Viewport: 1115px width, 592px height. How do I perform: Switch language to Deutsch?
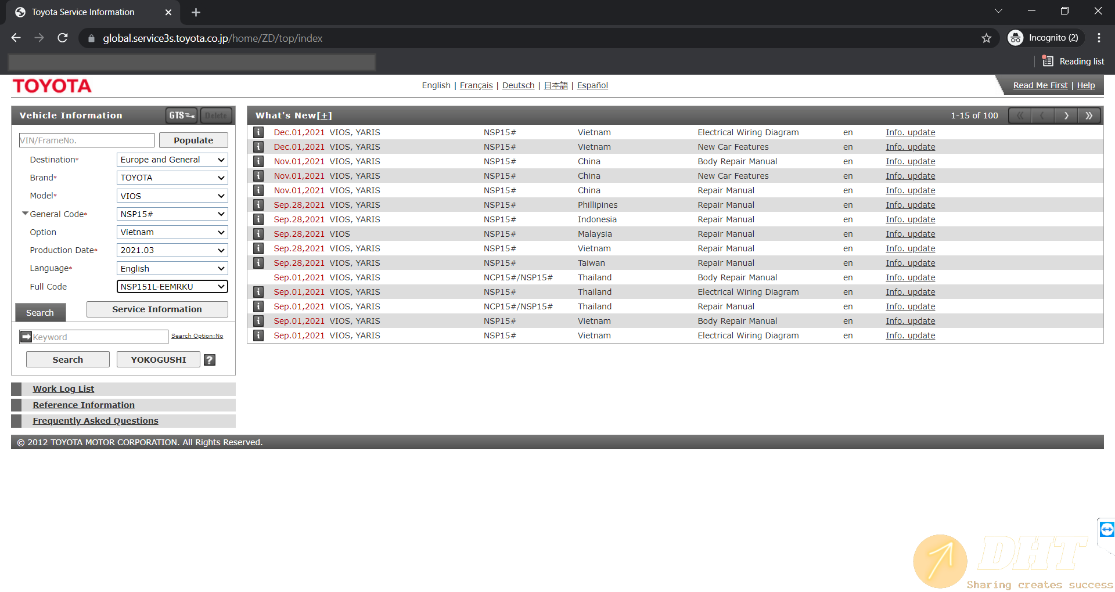pos(518,85)
